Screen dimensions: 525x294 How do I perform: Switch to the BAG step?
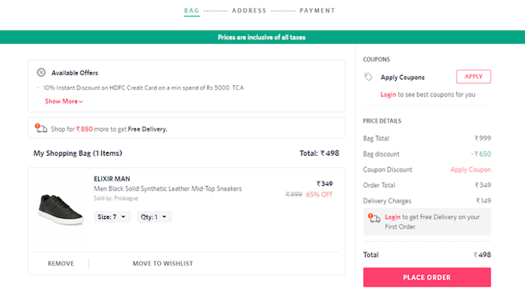(x=192, y=11)
